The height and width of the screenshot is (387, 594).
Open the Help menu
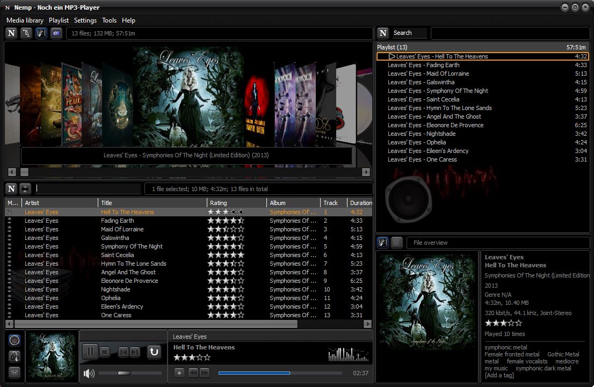point(128,20)
